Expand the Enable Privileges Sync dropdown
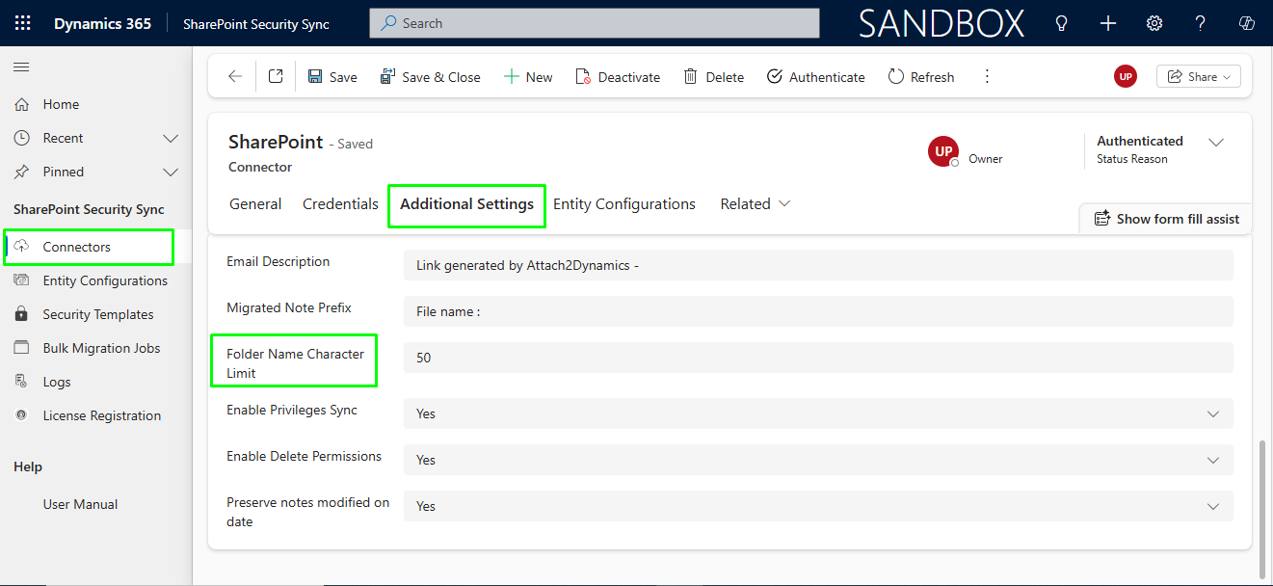The image size is (1273, 586). pyautogui.click(x=1212, y=413)
